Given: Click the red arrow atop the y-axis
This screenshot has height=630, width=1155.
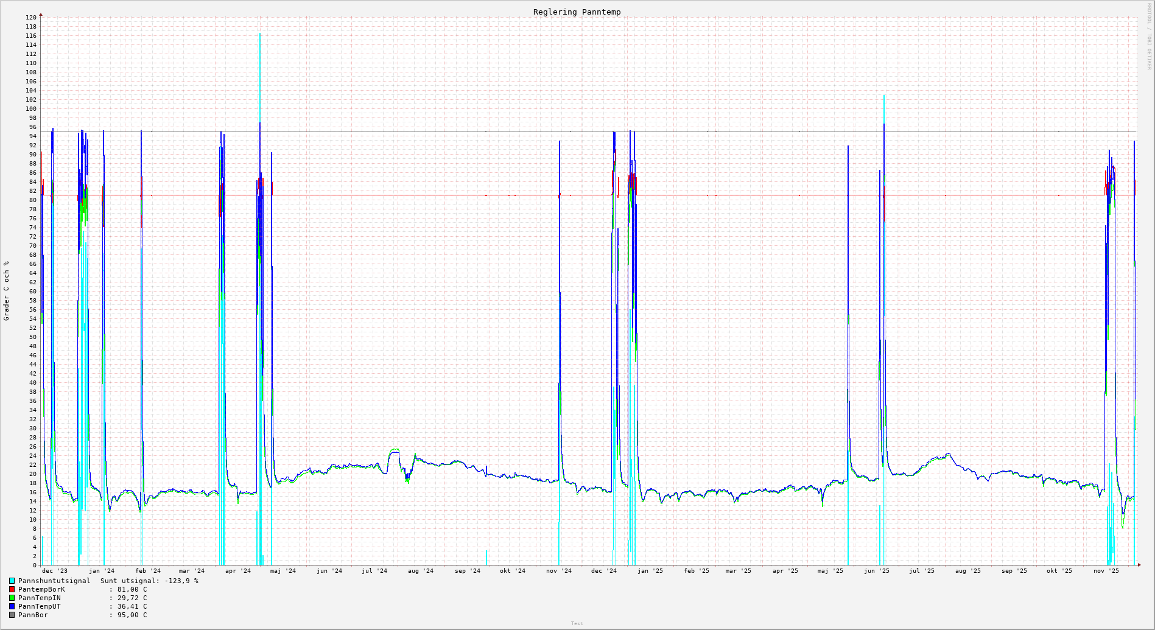Looking at the screenshot, I should (x=41, y=14).
